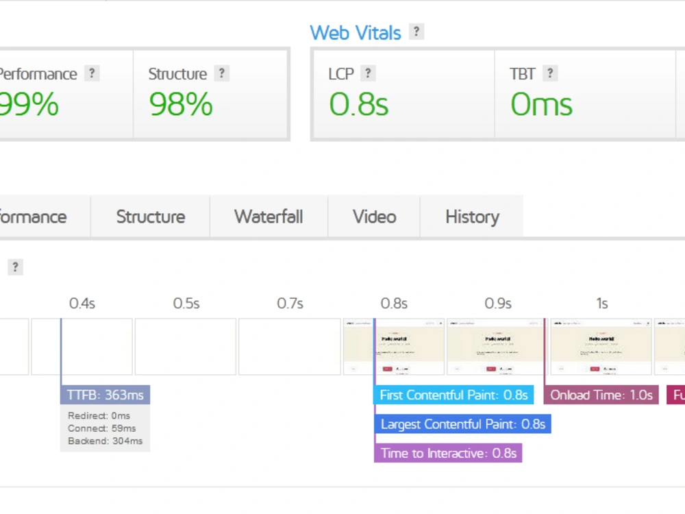Click the Backend: 304ms text
The image size is (685, 514).
pos(105,441)
